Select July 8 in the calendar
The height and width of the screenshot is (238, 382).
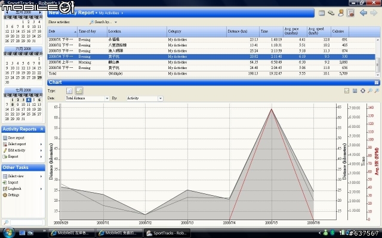13,105
